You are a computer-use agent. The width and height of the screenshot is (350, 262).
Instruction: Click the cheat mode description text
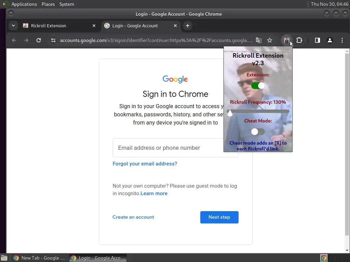(x=258, y=146)
